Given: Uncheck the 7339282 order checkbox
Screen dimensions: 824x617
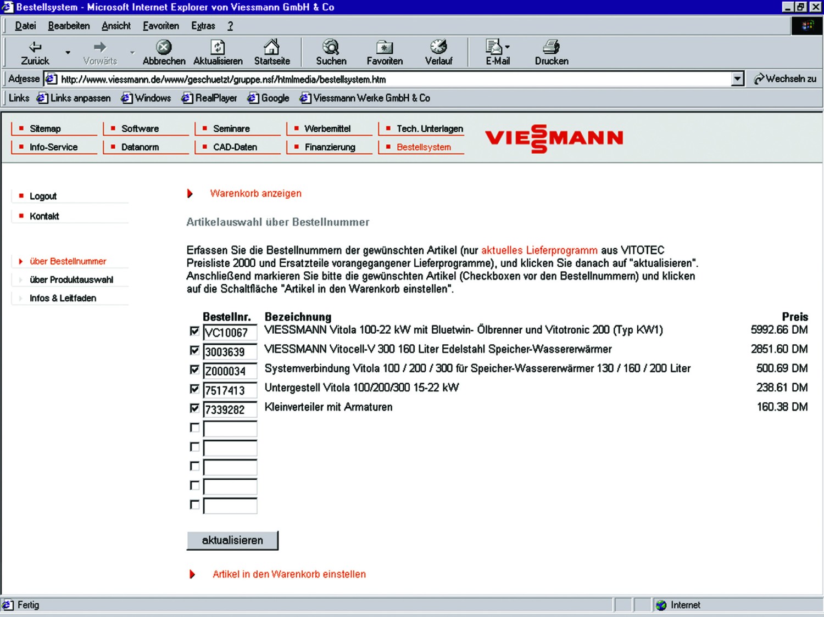Looking at the screenshot, I should (x=194, y=408).
